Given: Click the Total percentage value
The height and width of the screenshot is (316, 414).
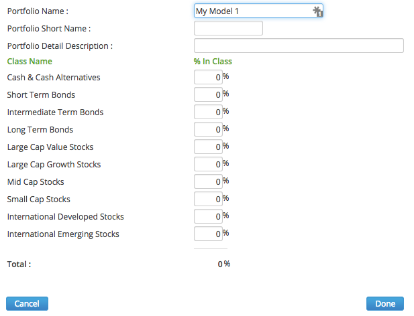Looking at the screenshot, I should pos(220,264).
